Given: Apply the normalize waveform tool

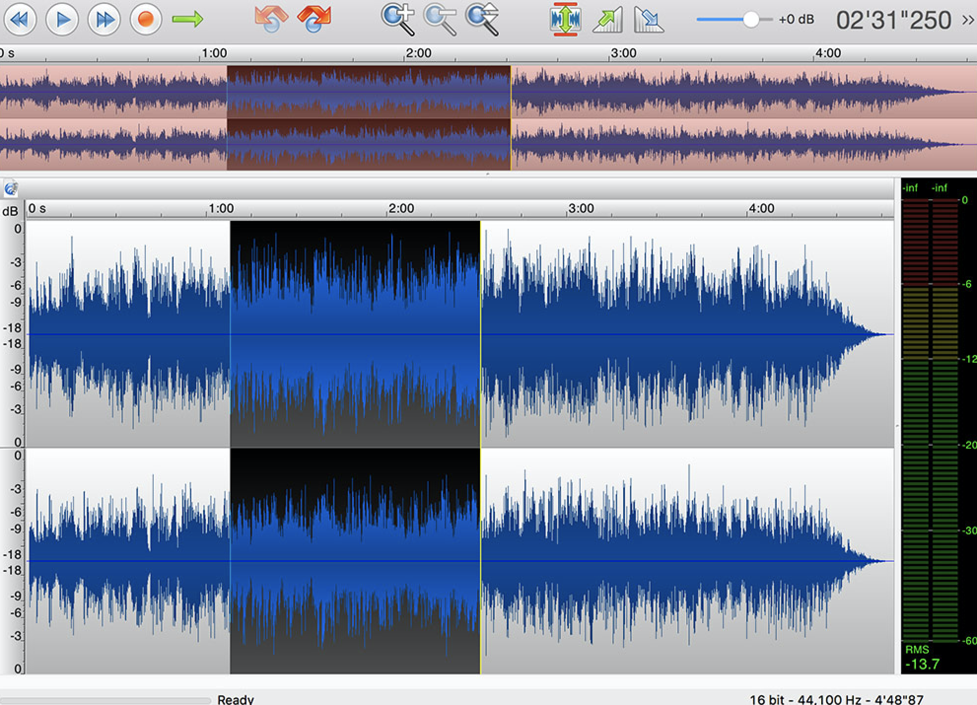Looking at the screenshot, I should (565, 20).
